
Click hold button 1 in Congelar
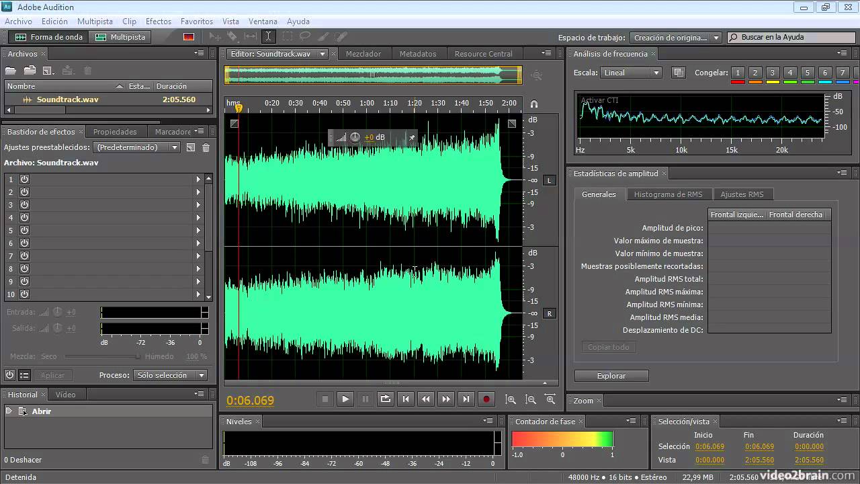click(x=738, y=73)
